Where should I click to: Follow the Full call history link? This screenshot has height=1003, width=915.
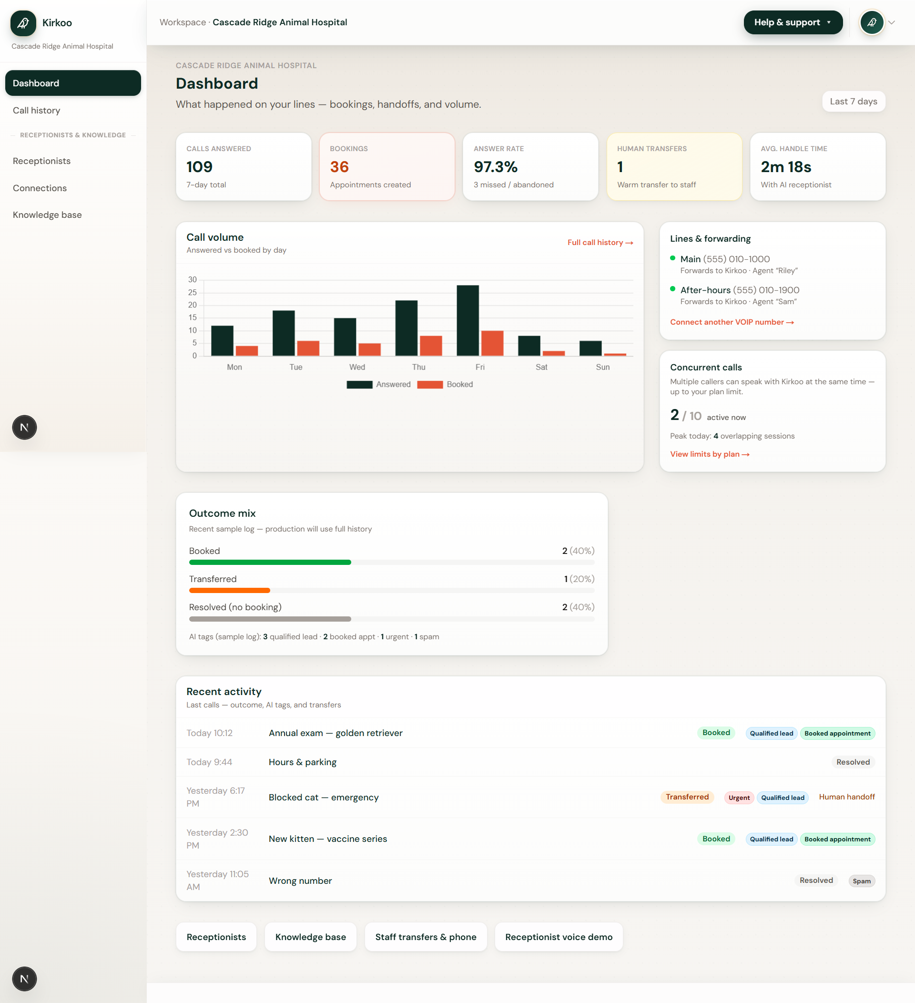600,243
